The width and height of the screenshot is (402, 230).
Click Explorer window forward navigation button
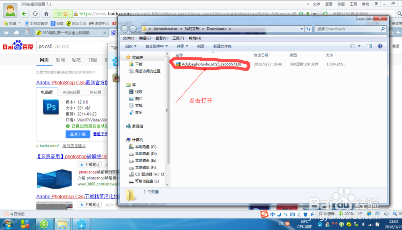pos(133,29)
